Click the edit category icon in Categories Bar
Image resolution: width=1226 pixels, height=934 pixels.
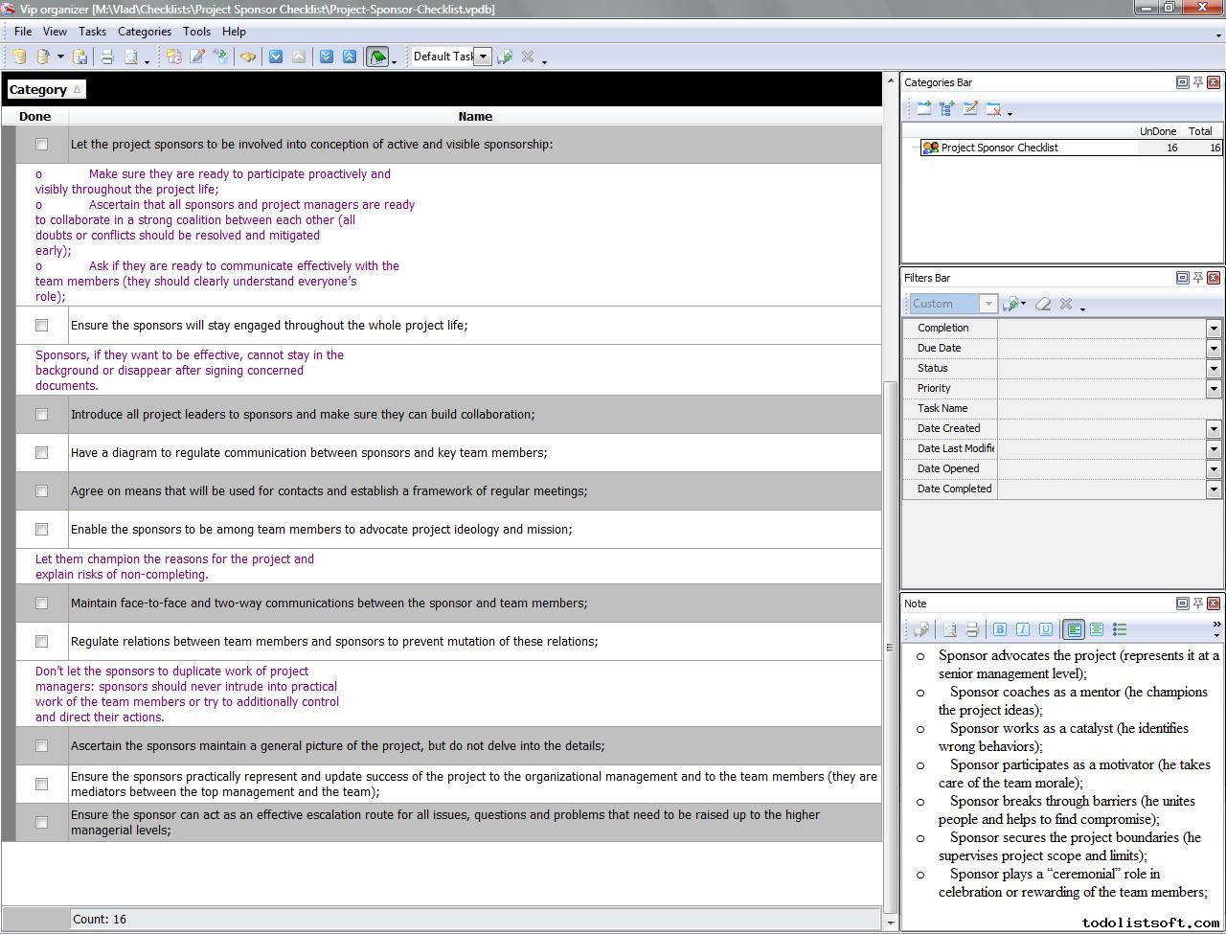point(970,109)
